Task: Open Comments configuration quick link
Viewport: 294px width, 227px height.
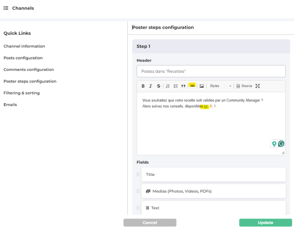Action: 29,70
